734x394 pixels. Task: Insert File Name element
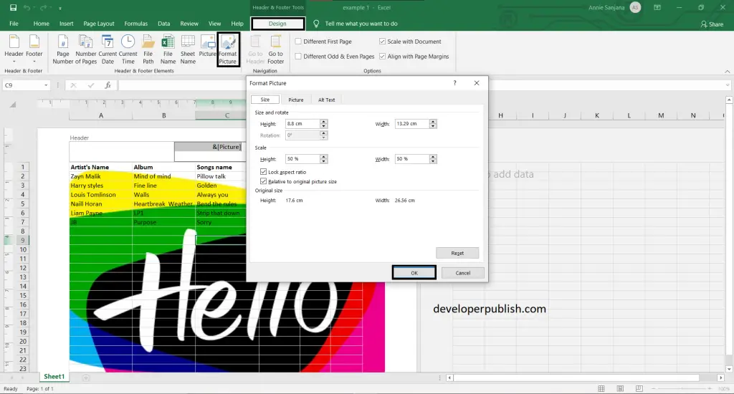point(168,49)
